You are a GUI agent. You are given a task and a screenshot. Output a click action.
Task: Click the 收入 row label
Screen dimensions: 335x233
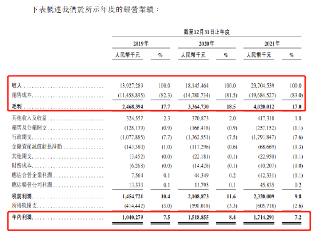click(16, 85)
